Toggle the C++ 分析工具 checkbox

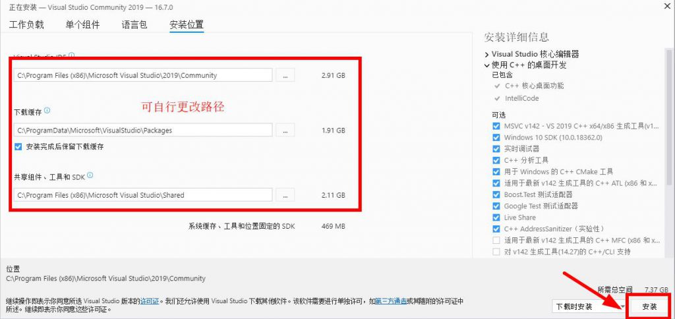tap(496, 160)
